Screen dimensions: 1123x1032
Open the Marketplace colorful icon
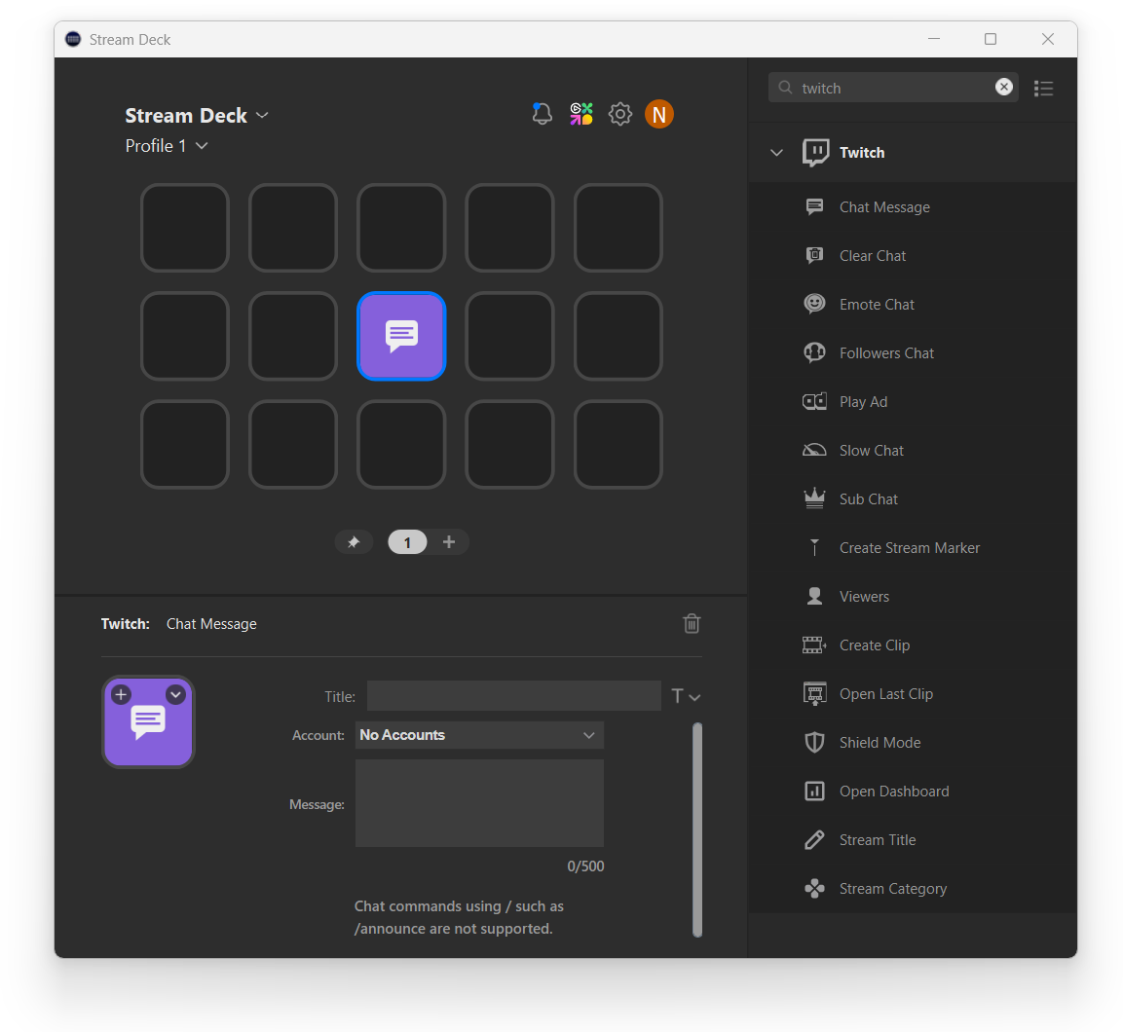[x=581, y=114]
